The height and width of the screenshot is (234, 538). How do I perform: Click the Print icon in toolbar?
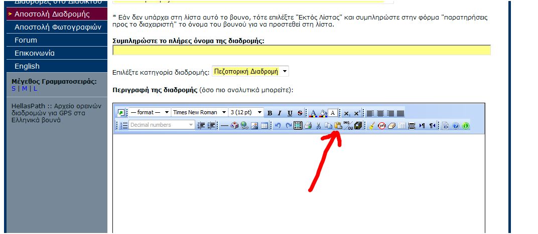(308, 126)
